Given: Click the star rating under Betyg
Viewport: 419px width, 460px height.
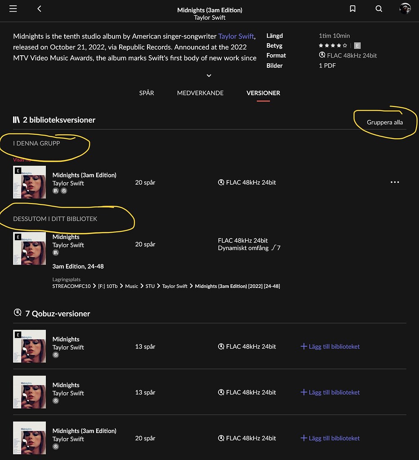Looking at the screenshot, I should click(x=333, y=45).
